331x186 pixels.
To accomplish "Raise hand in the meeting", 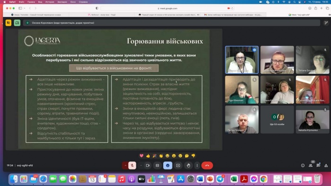I will [188, 166].
